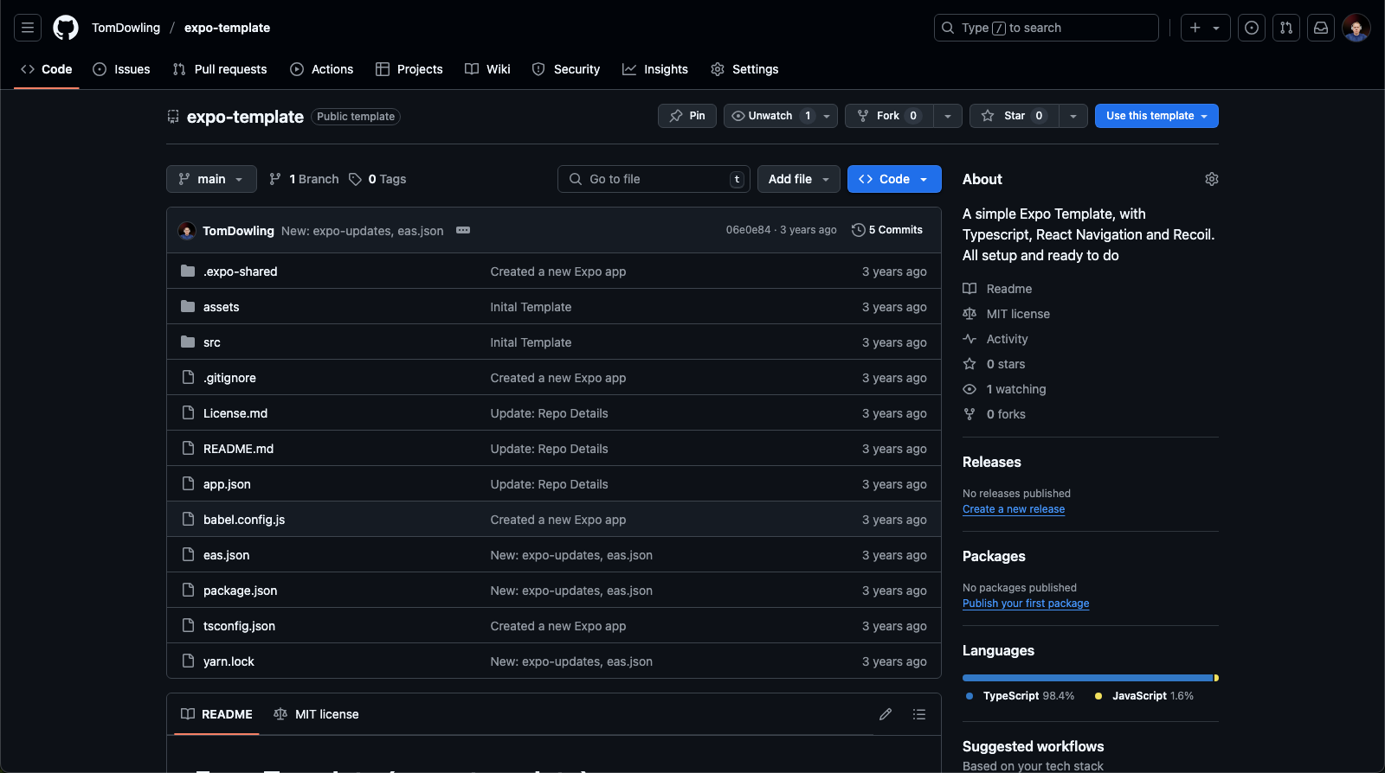Open main branch selector dropdown

[211, 179]
